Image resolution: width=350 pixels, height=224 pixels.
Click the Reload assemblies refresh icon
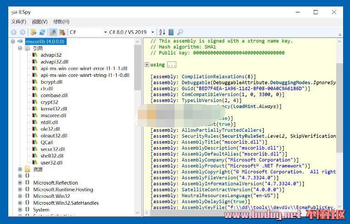[42, 32]
